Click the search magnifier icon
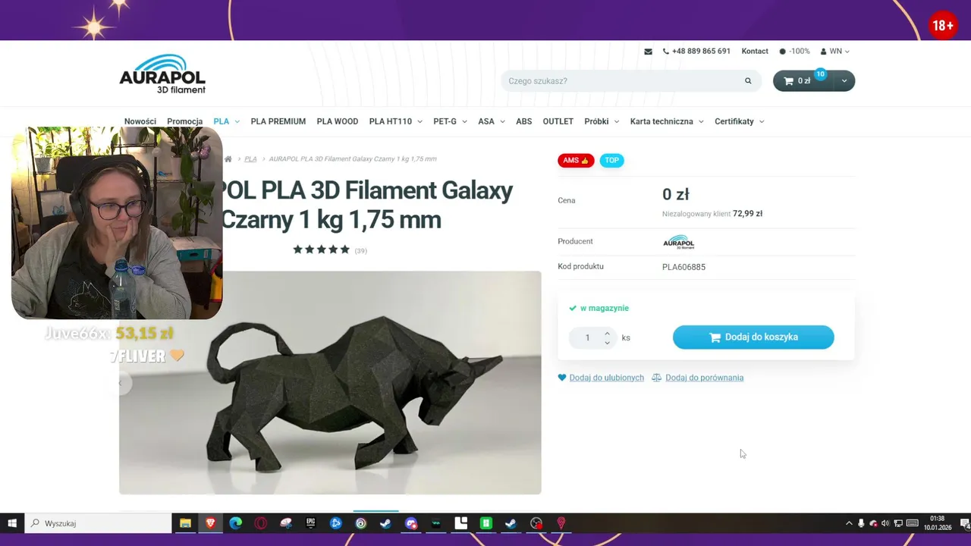The image size is (971, 546). click(748, 81)
